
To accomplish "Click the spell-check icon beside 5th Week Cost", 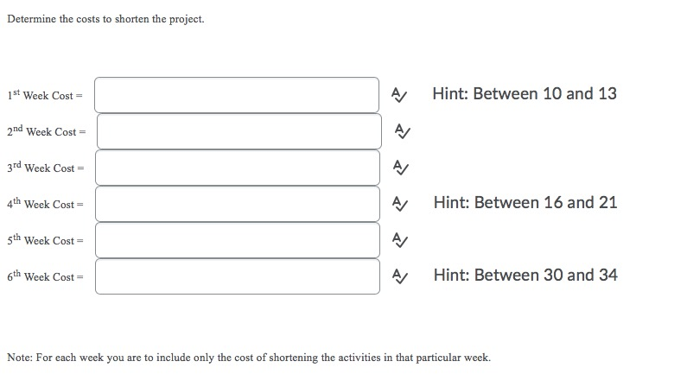I will [x=398, y=240].
